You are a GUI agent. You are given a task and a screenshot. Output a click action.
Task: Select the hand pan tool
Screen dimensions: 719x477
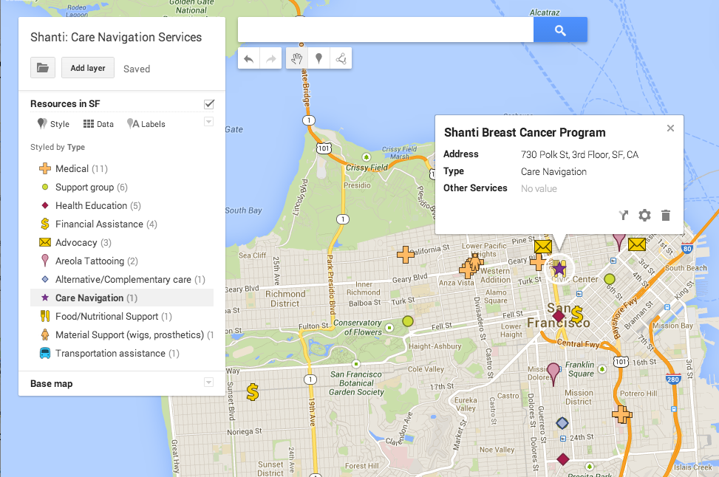tap(296, 58)
